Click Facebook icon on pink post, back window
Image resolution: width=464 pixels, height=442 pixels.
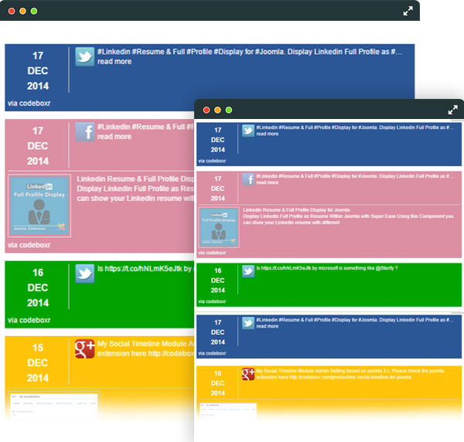tap(84, 131)
